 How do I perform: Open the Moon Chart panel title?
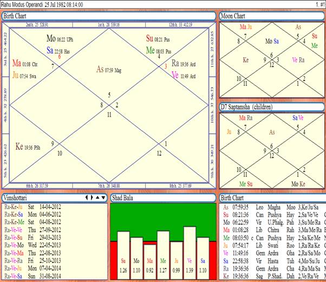pos(233,16)
